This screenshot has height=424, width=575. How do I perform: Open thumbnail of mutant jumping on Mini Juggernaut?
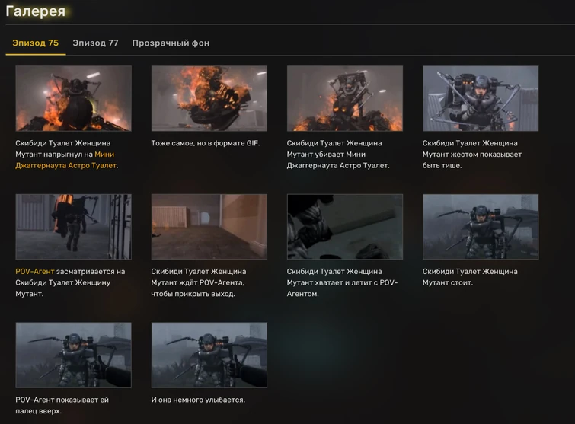[73, 98]
